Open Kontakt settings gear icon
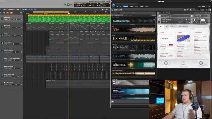Screen dimensions: 212x119 click(x=188, y=10)
